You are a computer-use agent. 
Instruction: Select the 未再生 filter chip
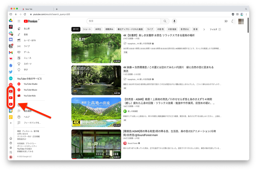pos(98,29)
